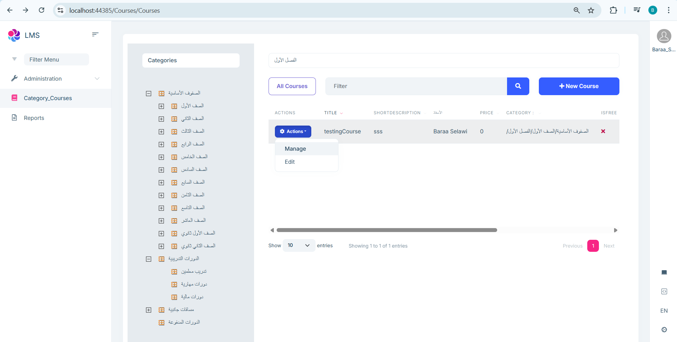Open Administration in the sidebar
677x342 pixels.
(x=55, y=79)
